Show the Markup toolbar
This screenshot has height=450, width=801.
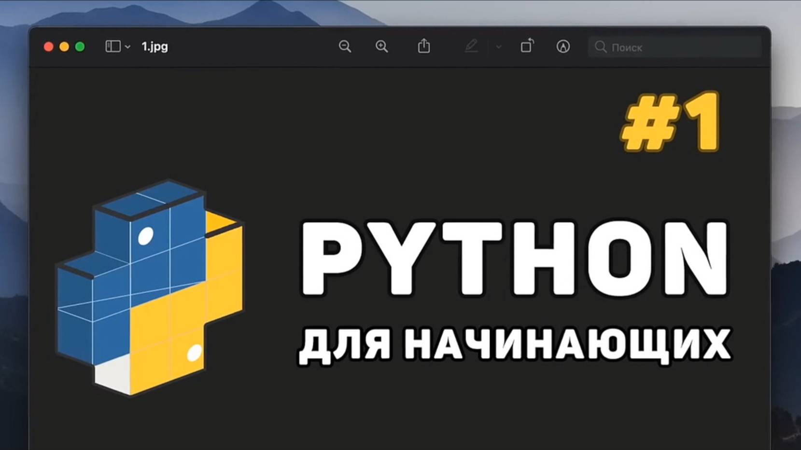[x=563, y=46]
